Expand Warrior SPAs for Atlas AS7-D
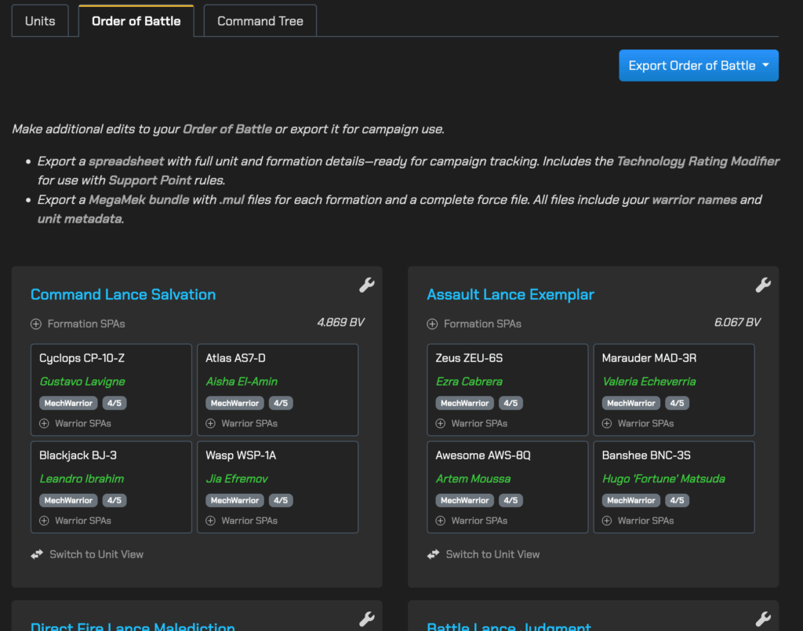Viewport: 803px width, 631px height. click(242, 423)
